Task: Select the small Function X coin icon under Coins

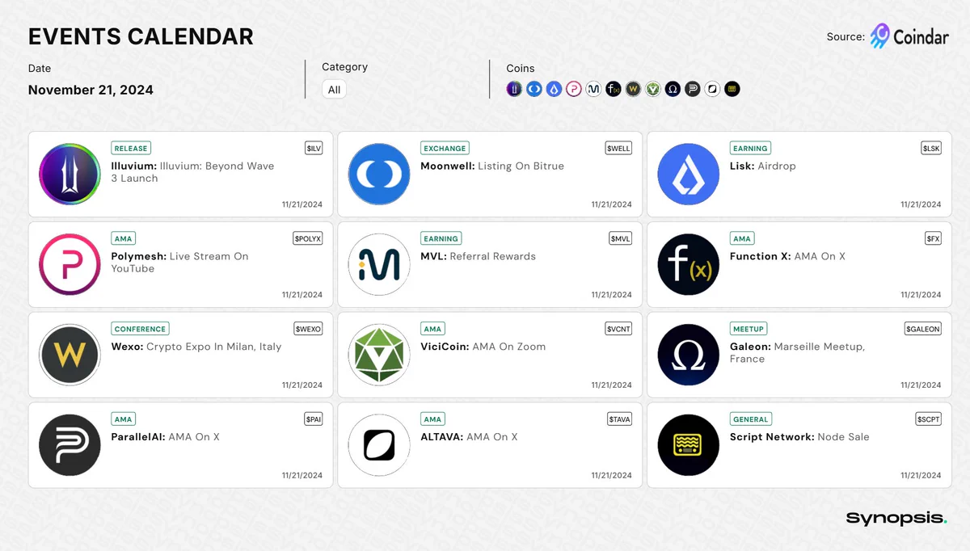Action: (x=613, y=89)
